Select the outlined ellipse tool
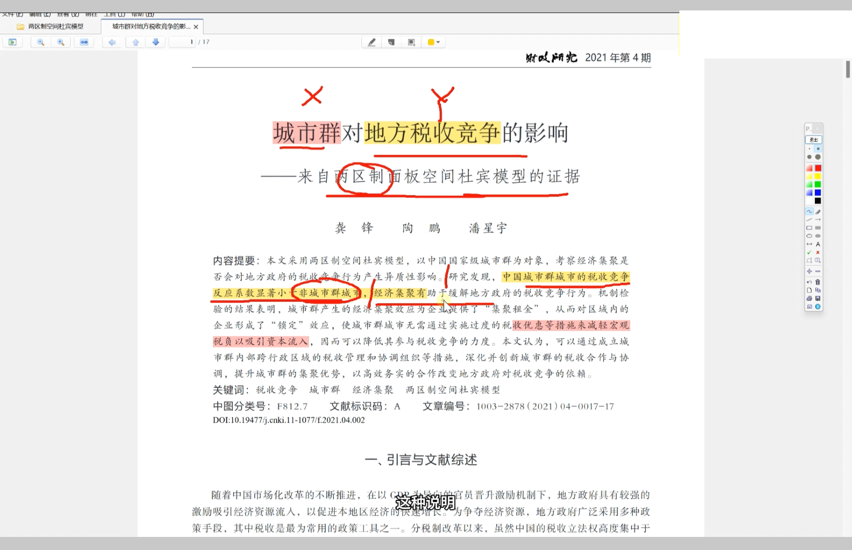Image resolution: width=852 pixels, height=550 pixels. (x=809, y=236)
